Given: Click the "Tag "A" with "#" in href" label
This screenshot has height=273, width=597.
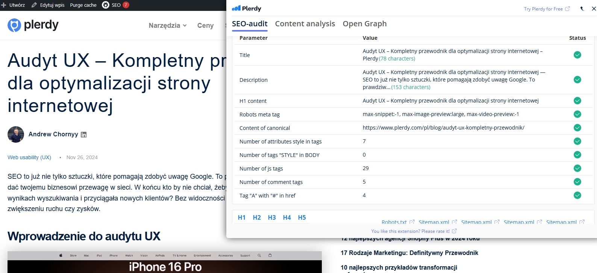Looking at the screenshot, I should click(x=267, y=196).
